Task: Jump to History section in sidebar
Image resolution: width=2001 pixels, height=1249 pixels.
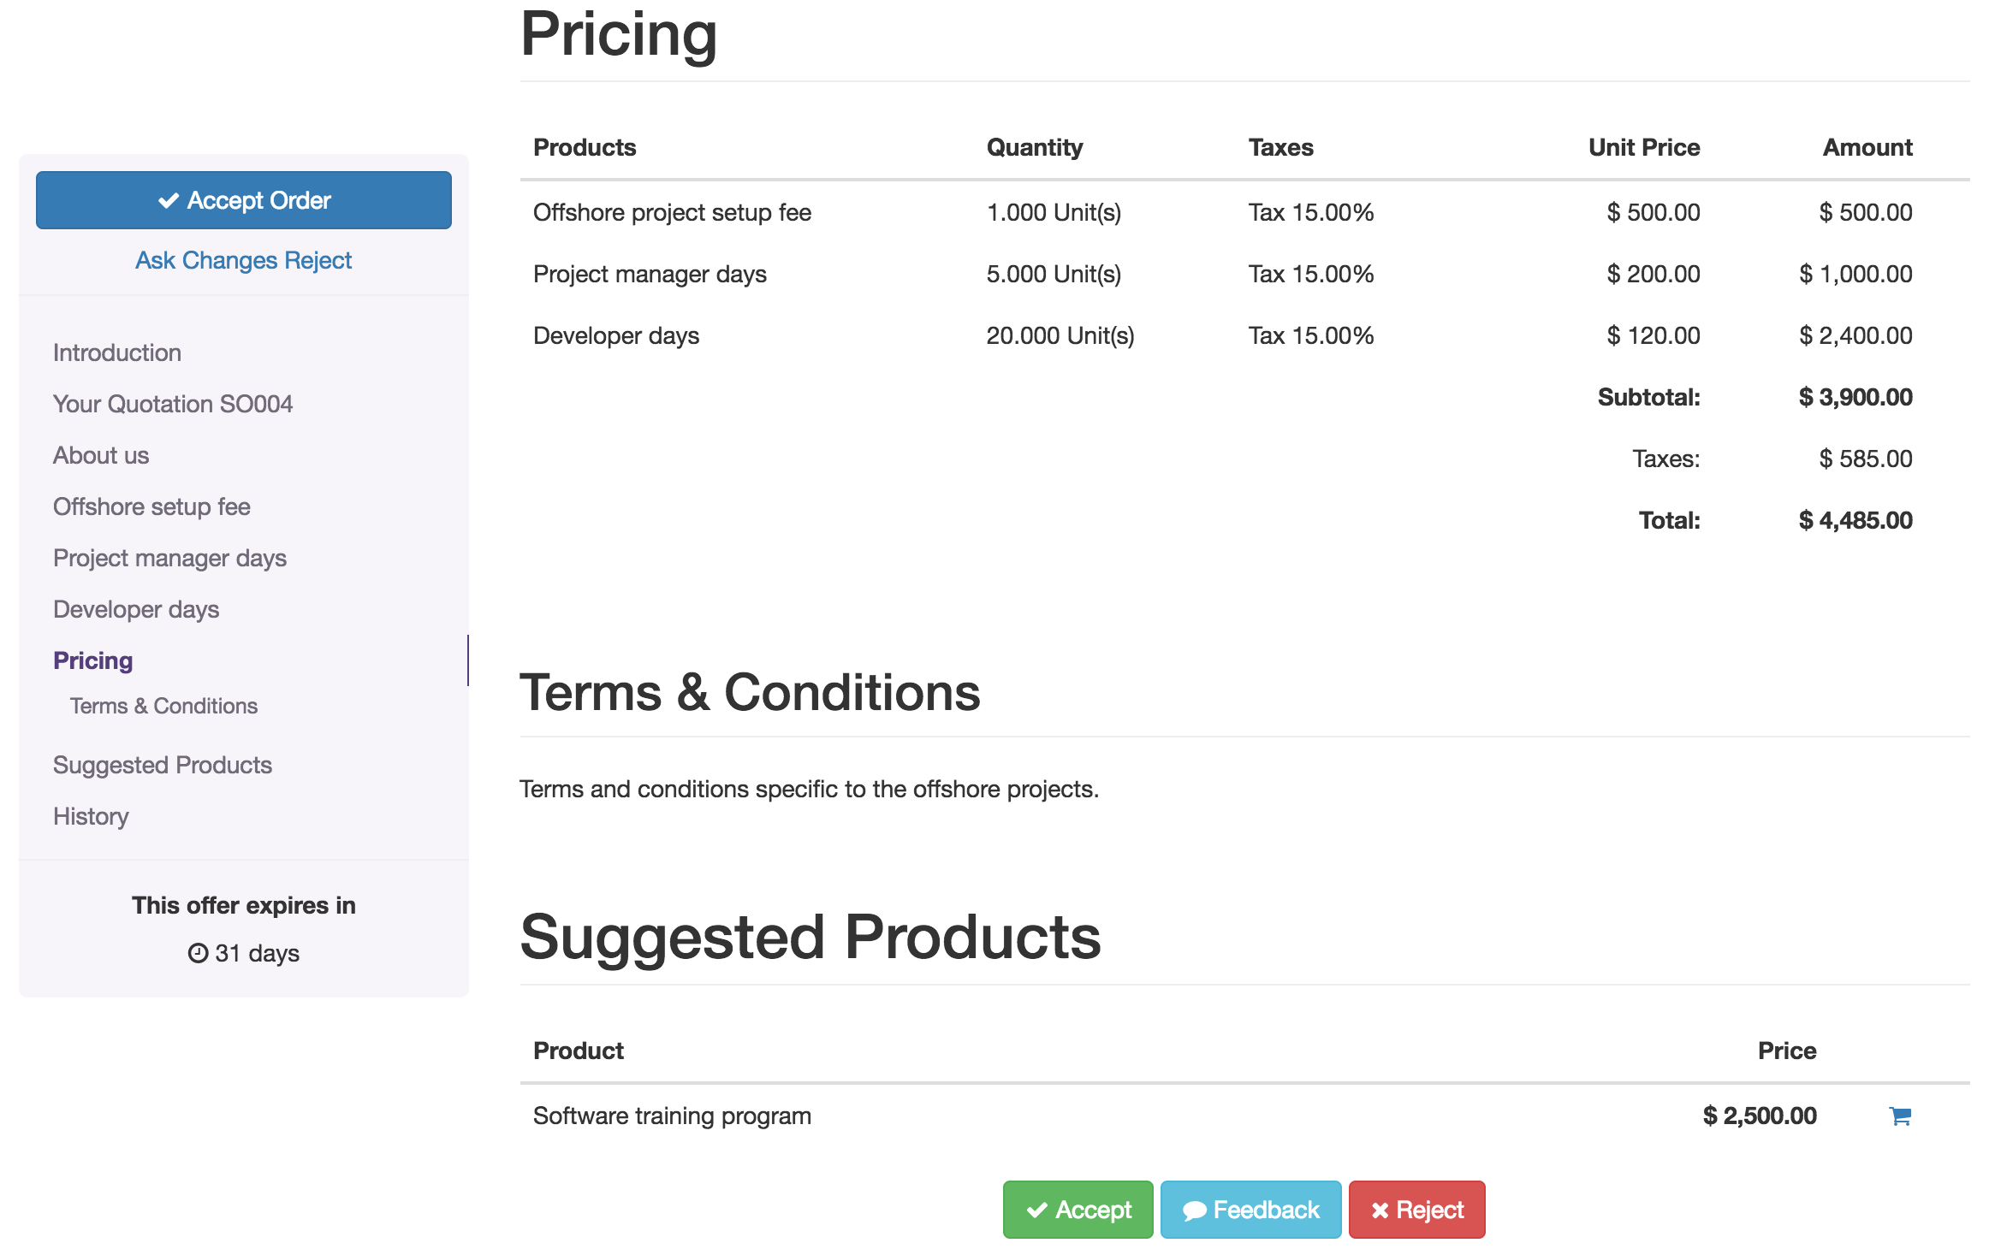Action: (91, 816)
